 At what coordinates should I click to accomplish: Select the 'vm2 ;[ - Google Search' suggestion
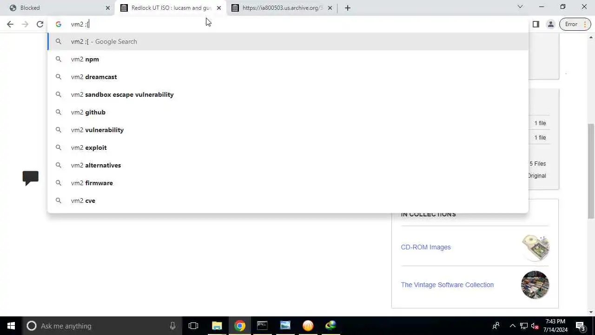(x=288, y=41)
